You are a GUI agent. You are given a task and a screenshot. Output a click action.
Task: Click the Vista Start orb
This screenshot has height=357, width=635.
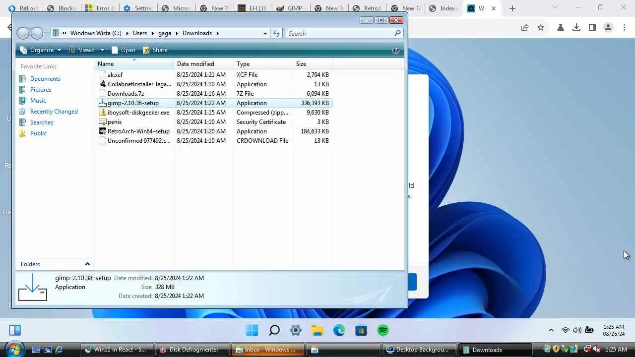pos(14,350)
